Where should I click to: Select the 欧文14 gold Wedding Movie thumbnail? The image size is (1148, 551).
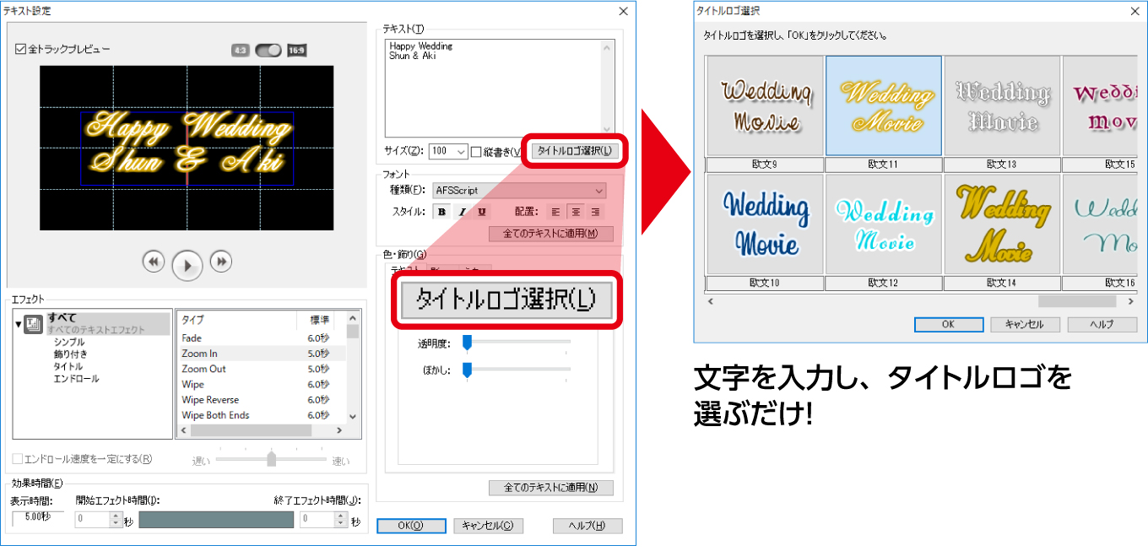[1001, 222]
